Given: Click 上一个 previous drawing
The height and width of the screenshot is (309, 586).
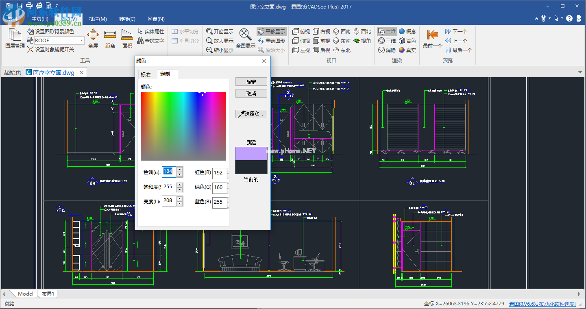Looking at the screenshot, I should [x=456, y=41].
